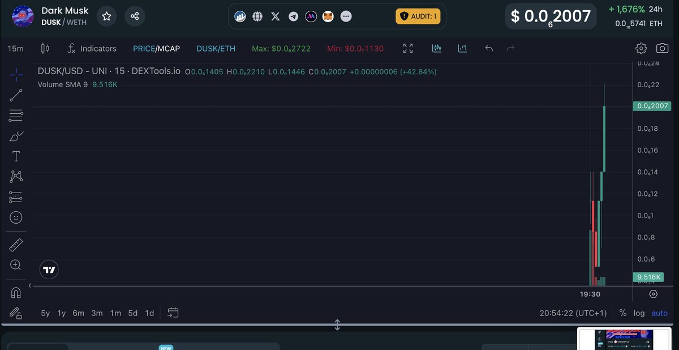
Task: Select the text annotation tool
Action: [x=16, y=156]
